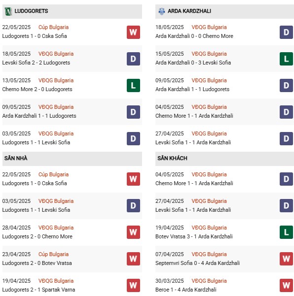Open the Ludogorets 2 - 0 Cherno More match
Viewport: 294px width, 296px height.
click(37, 236)
